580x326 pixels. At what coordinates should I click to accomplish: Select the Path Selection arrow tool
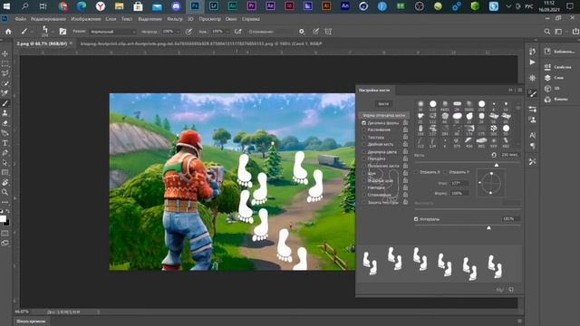[x=5, y=163]
